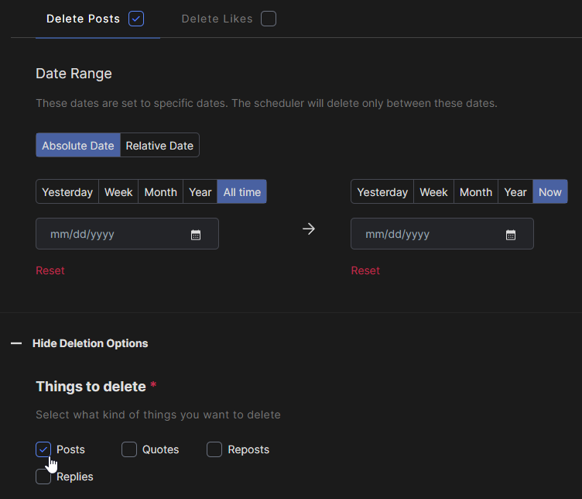This screenshot has height=499, width=582.
Task: Reset the start date
Action: (x=50, y=270)
